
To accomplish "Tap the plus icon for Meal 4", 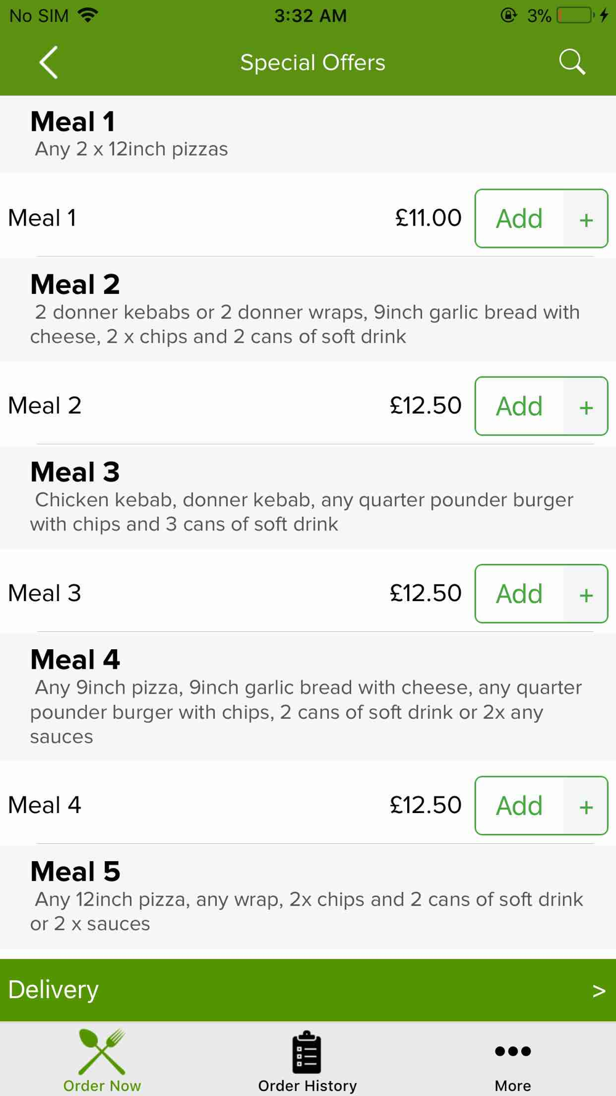I will (586, 806).
